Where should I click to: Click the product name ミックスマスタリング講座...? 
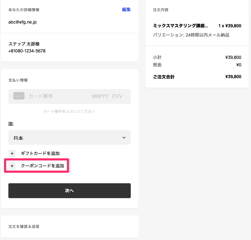(181, 26)
